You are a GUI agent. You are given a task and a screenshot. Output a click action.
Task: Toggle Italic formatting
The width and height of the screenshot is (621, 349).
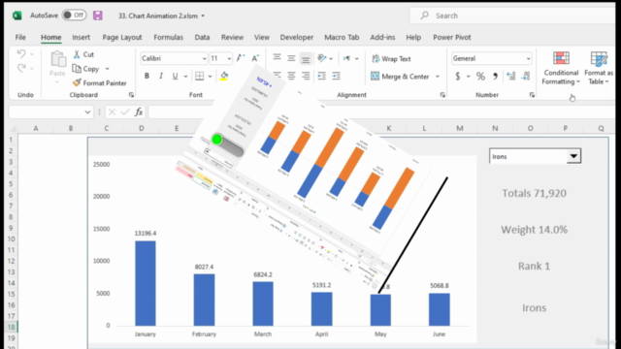point(161,76)
